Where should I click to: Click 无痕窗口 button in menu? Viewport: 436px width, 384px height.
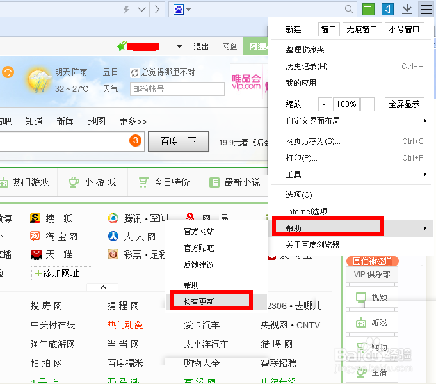[362, 29]
